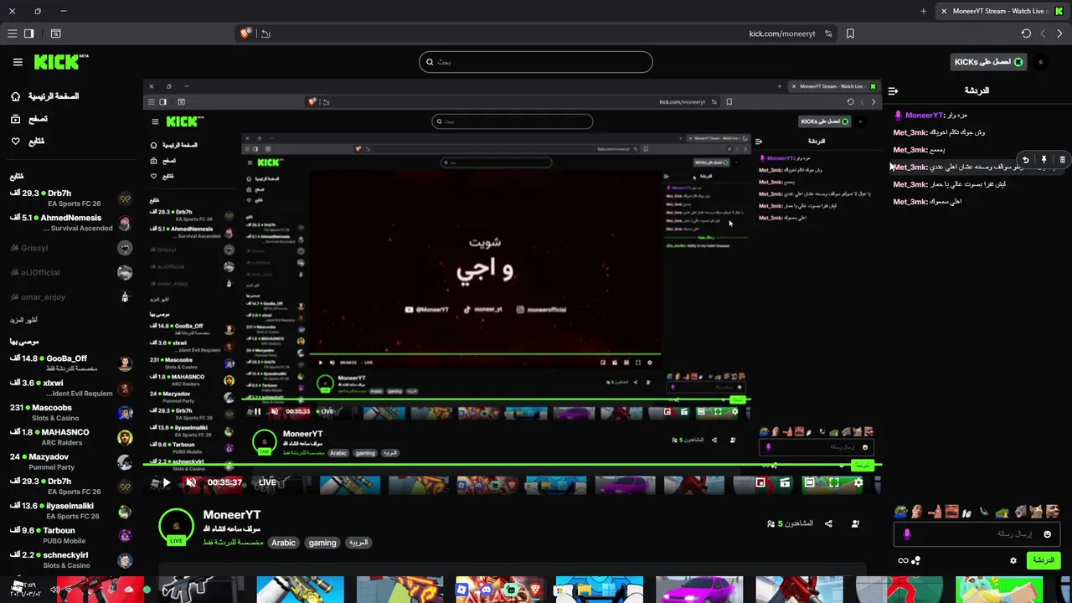Click MoneerYT username in chat
The width and height of the screenshot is (1072, 603).
(x=925, y=116)
